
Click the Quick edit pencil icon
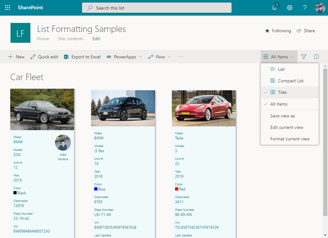click(x=33, y=57)
